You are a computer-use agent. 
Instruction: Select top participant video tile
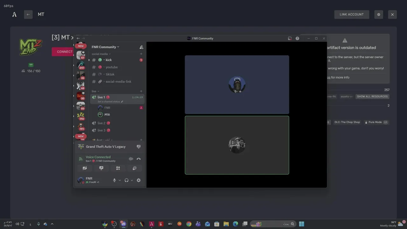(237, 85)
